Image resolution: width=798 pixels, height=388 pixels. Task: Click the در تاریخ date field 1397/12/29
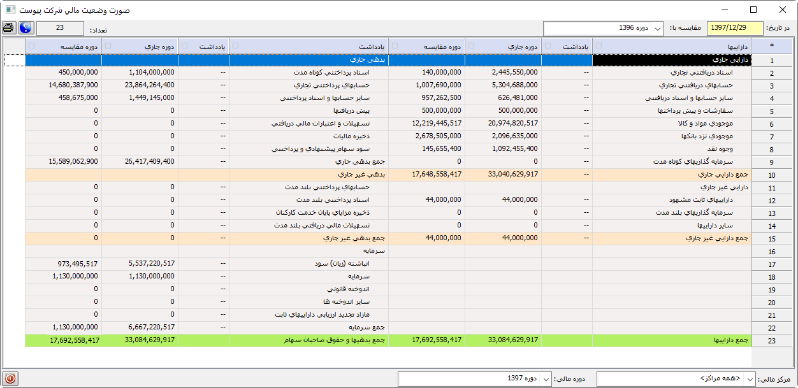coord(736,28)
